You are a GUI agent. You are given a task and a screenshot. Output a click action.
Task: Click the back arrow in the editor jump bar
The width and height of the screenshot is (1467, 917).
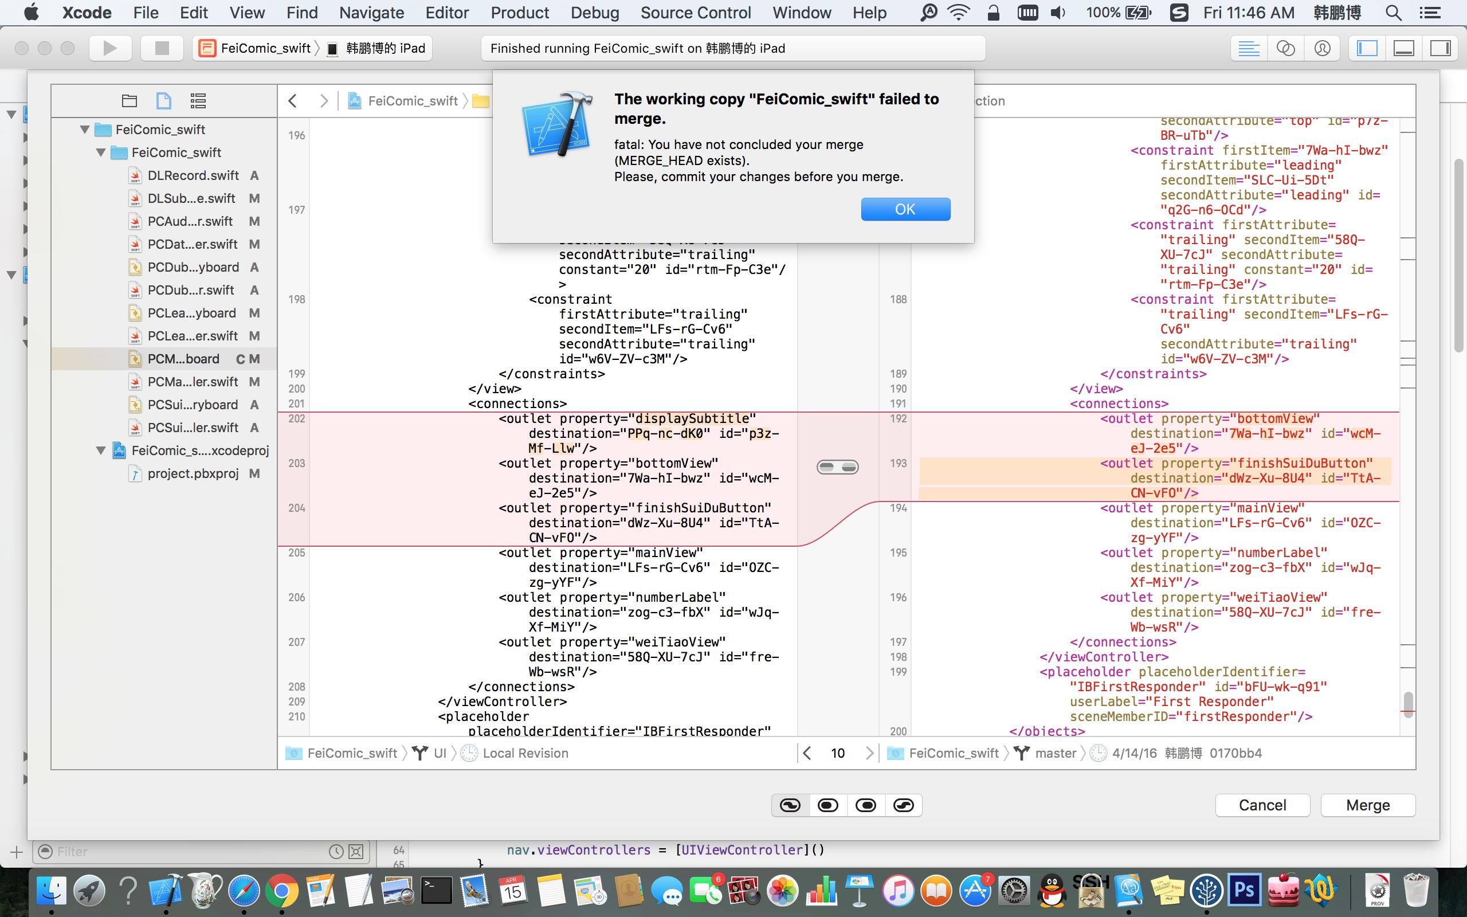click(x=294, y=101)
